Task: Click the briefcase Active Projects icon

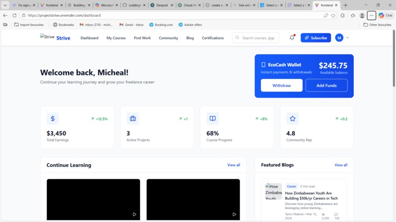Action: tap(133, 119)
